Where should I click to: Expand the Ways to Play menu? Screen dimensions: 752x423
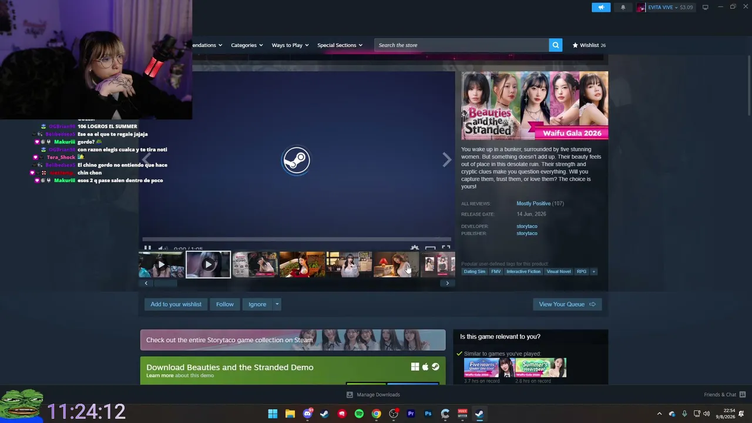pyautogui.click(x=290, y=45)
